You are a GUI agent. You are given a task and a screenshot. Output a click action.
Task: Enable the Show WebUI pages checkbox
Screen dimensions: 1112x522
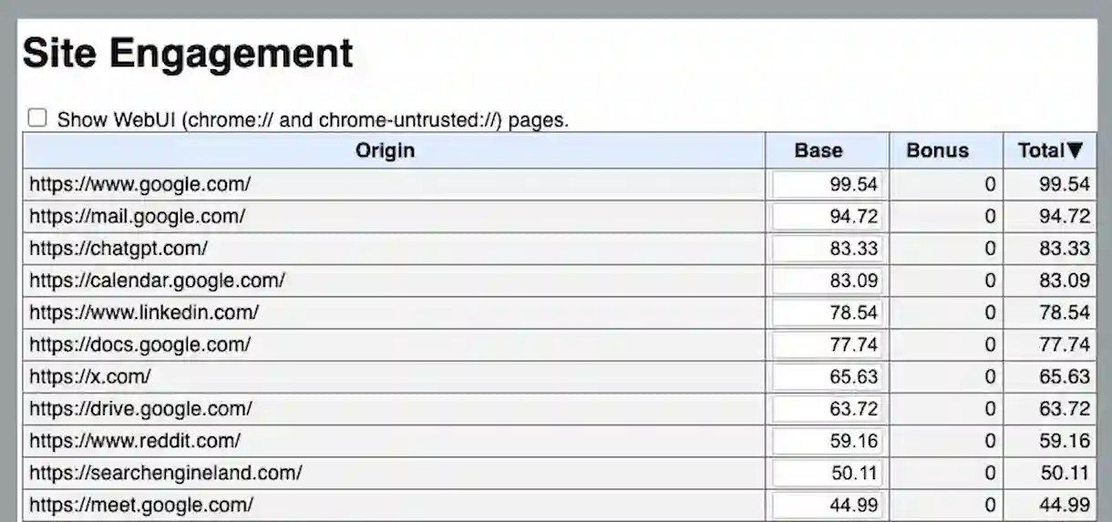(x=37, y=118)
